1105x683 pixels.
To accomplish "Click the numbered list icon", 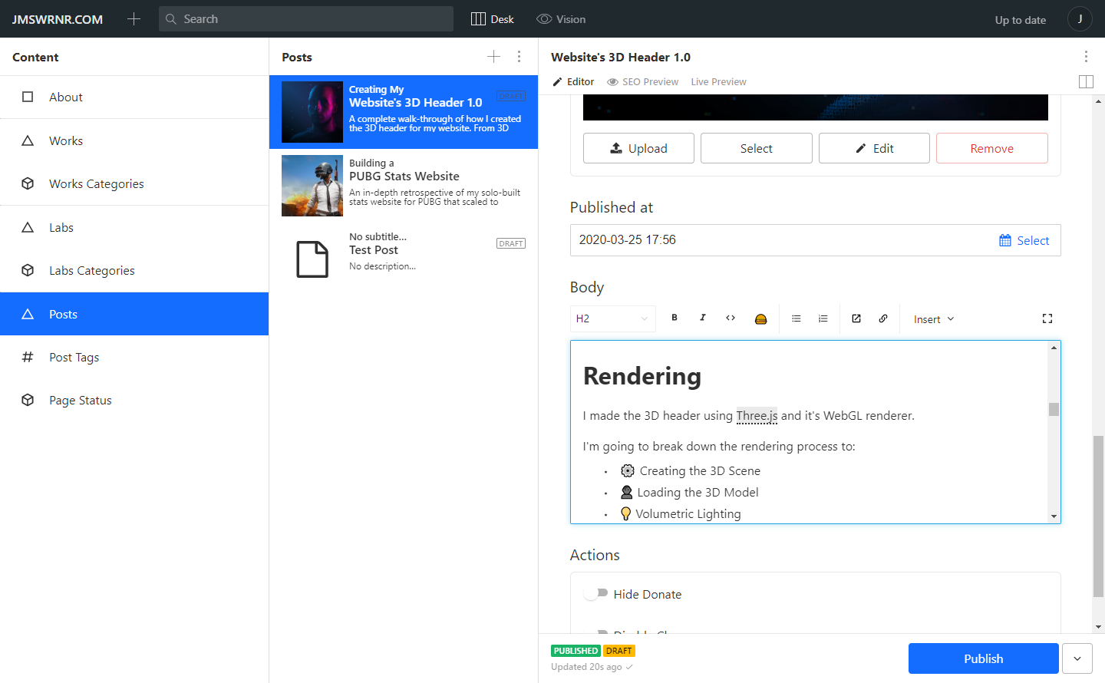I will (x=823, y=318).
